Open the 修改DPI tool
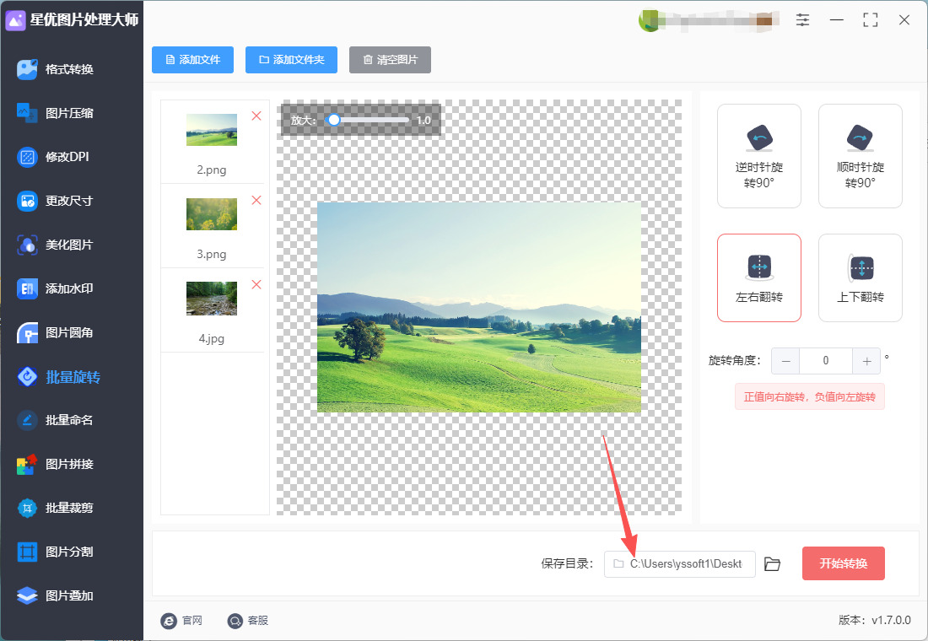 (53, 157)
